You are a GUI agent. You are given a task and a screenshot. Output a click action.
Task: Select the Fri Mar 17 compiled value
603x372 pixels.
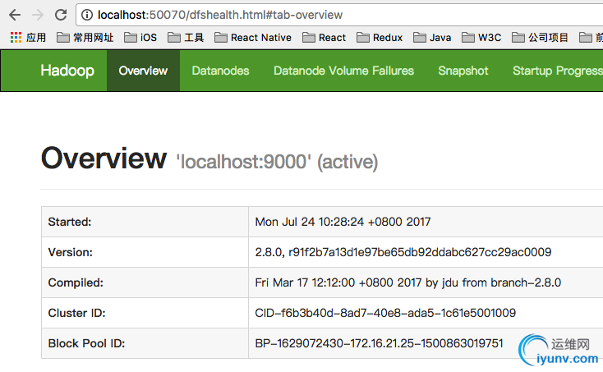(x=408, y=282)
